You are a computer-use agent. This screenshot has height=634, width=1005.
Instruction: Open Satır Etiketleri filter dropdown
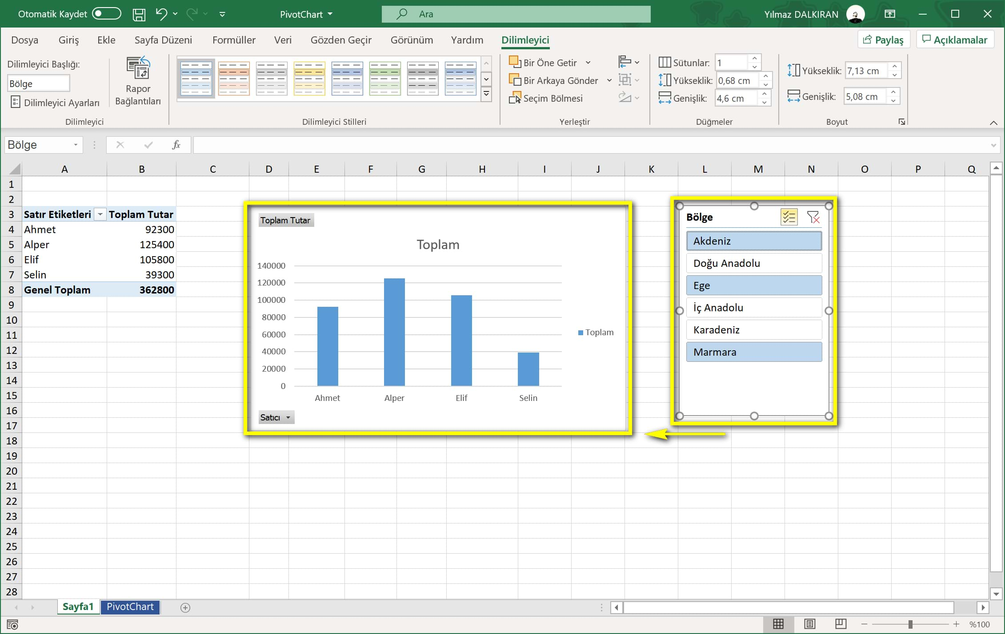coord(100,214)
